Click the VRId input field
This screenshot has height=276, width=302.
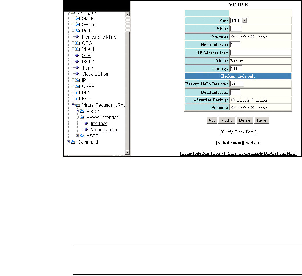click(x=236, y=29)
